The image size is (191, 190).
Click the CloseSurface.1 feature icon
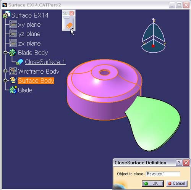19,62
